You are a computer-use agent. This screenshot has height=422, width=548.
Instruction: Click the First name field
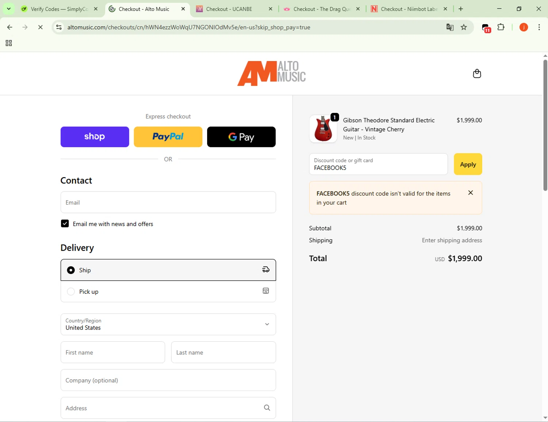(113, 352)
